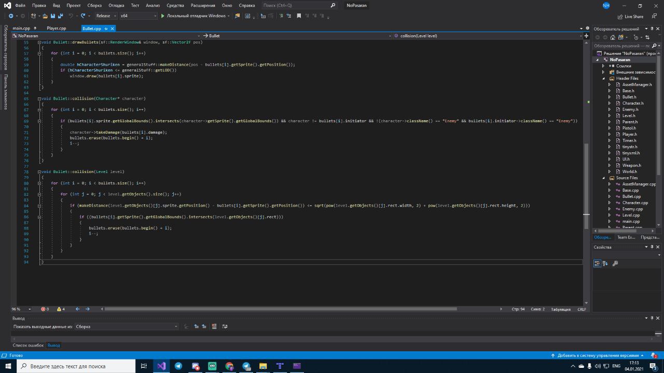Click the NH account avatar

coord(606,5)
